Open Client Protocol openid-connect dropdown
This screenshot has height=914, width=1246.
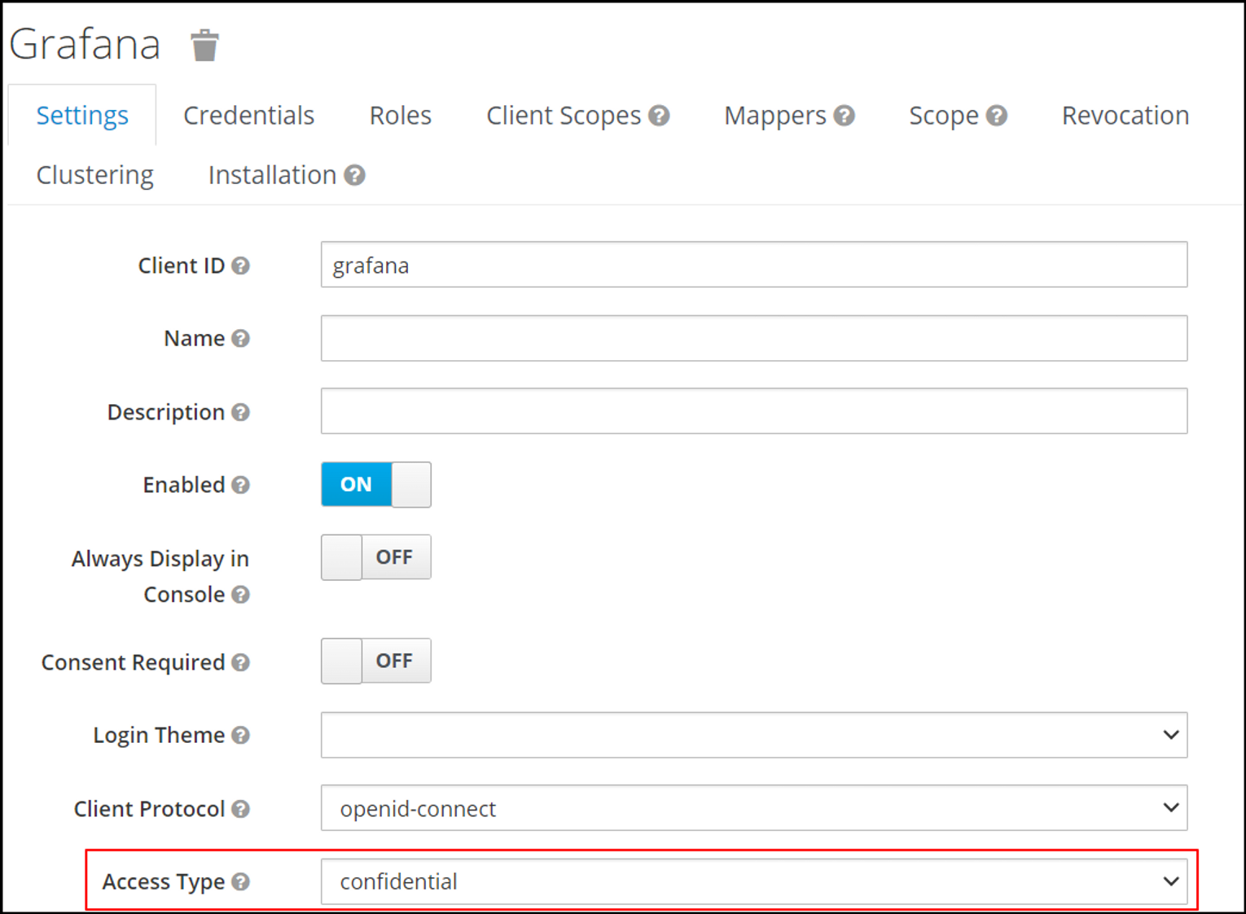[x=754, y=808]
